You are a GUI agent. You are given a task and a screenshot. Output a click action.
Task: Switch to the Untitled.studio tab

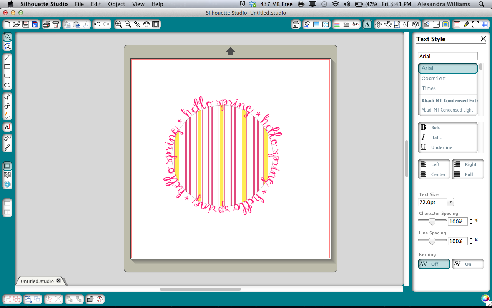(38, 281)
